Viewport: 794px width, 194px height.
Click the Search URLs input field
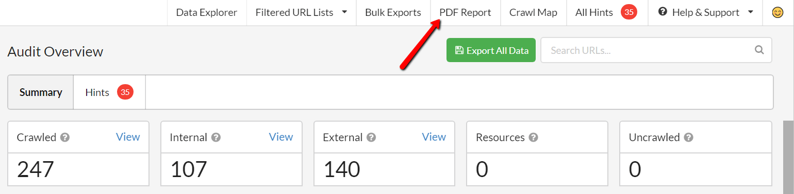pos(656,50)
